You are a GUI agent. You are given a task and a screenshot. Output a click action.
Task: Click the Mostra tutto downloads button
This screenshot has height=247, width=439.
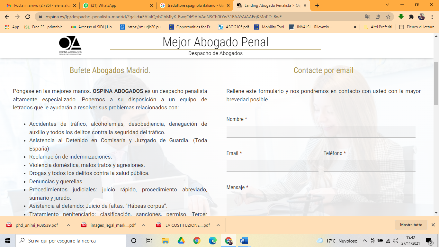(411, 225)
